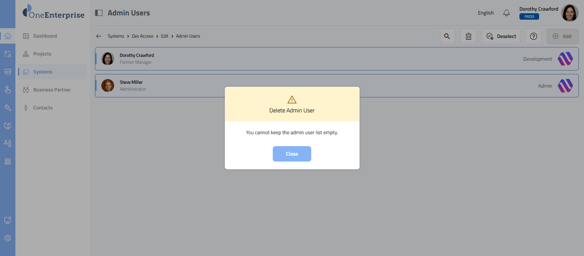Image resolution: width=584 pixels, height=256 pixels.
Task: Click the Close button in dialog
Action: coord(292,154)
